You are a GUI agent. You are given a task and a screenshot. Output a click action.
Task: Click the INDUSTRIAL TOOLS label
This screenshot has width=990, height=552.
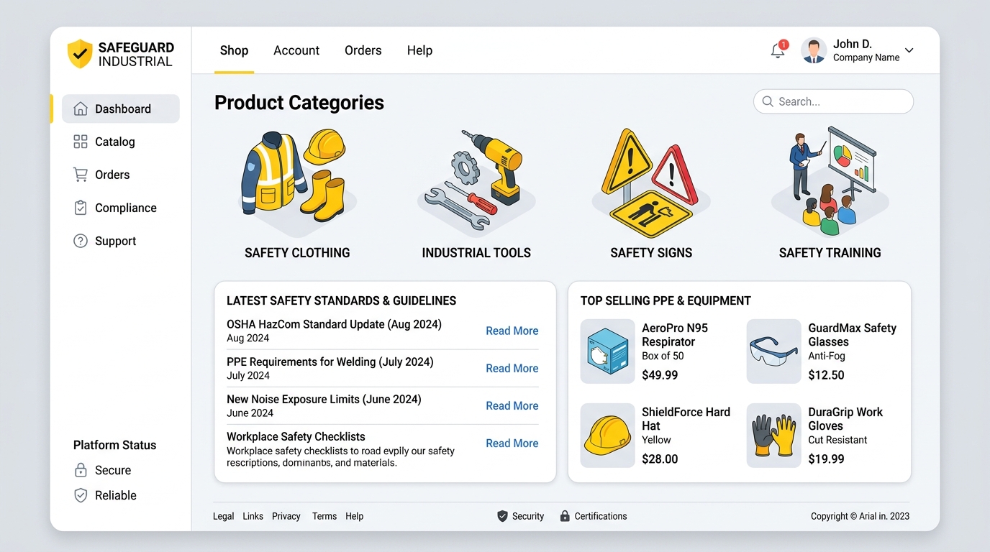click(476, 253)
